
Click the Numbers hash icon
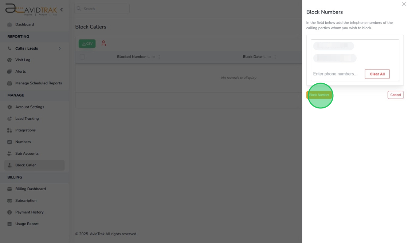click(x=9, y=142)
